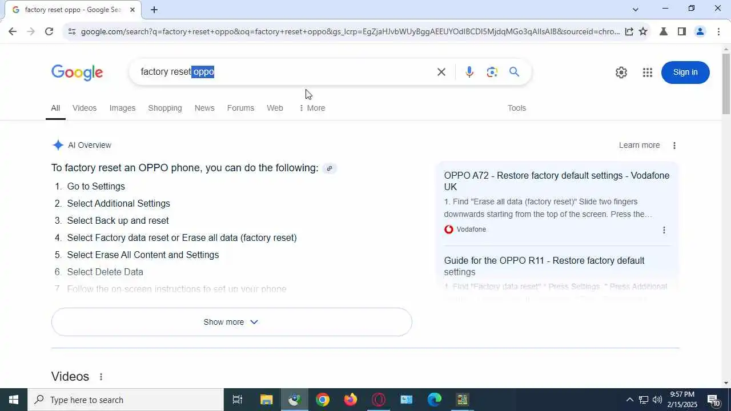Open the search Tools options
The image size is (731, 411).
[x=517, y=108]
